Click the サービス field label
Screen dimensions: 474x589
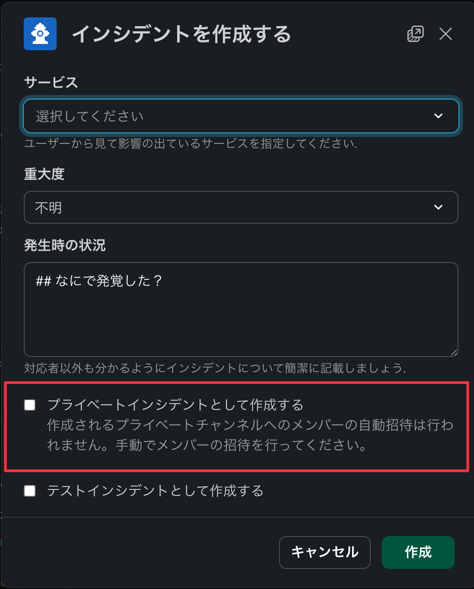tap(51, 83)
